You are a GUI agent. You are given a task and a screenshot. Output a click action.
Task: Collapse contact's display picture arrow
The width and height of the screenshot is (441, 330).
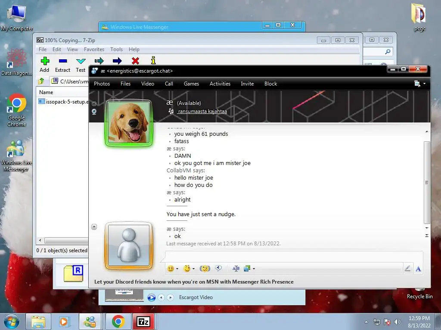pos(94,104)
